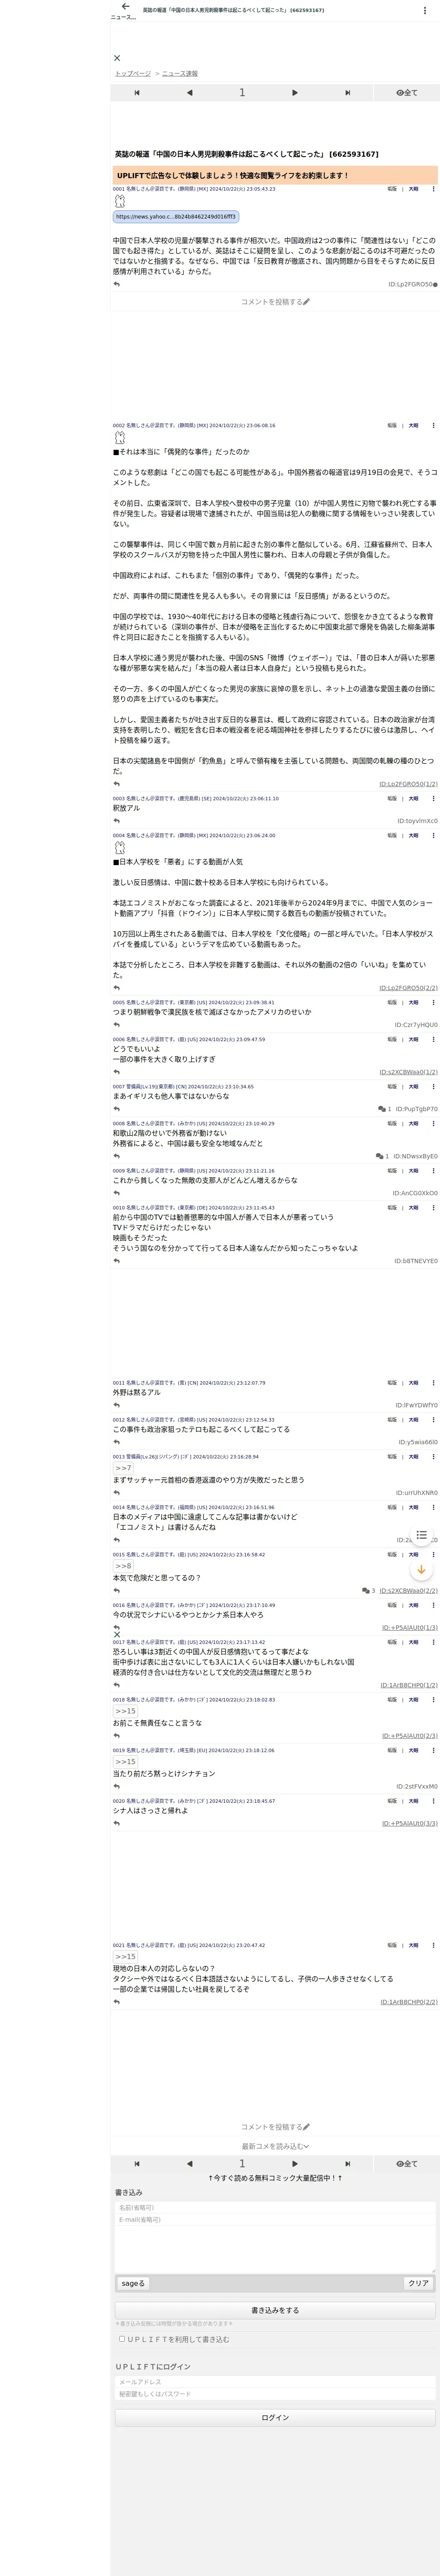
Task: Show replies to post 0008
Action: click(382, 1156)
